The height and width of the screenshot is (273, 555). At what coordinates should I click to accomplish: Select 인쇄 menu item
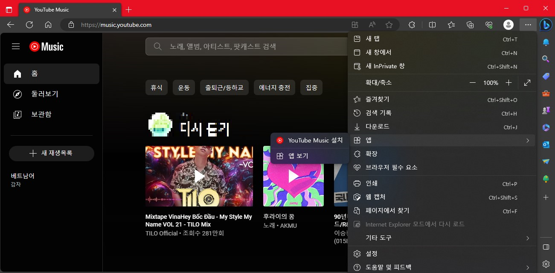click(442, 184)
